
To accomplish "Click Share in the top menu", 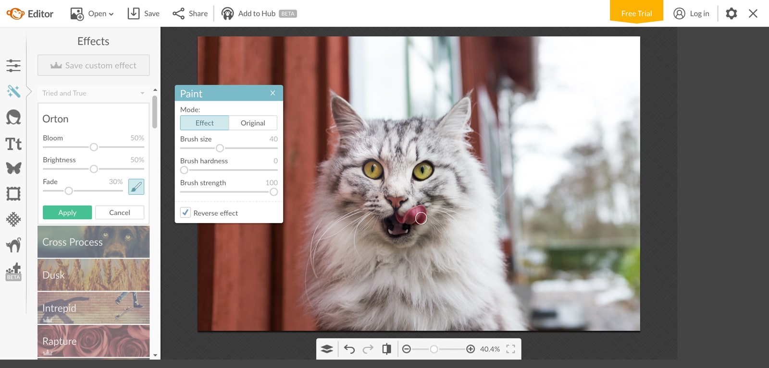I will [190, 13].
